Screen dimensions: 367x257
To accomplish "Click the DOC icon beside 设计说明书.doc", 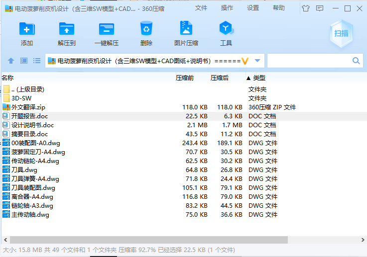I will [x=6, y=125].
